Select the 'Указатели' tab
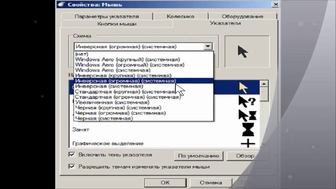The image size is (336, 189). (x=225, y=23)
